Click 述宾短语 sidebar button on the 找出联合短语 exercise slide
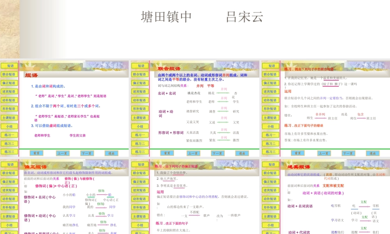The image size is (390, 234). [271, 92]
